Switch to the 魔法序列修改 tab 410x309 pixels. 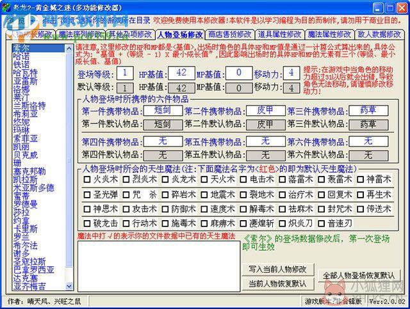tap(80, 35)
